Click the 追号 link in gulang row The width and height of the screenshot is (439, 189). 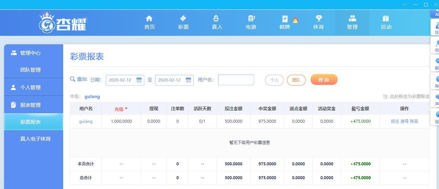(405, 121)
